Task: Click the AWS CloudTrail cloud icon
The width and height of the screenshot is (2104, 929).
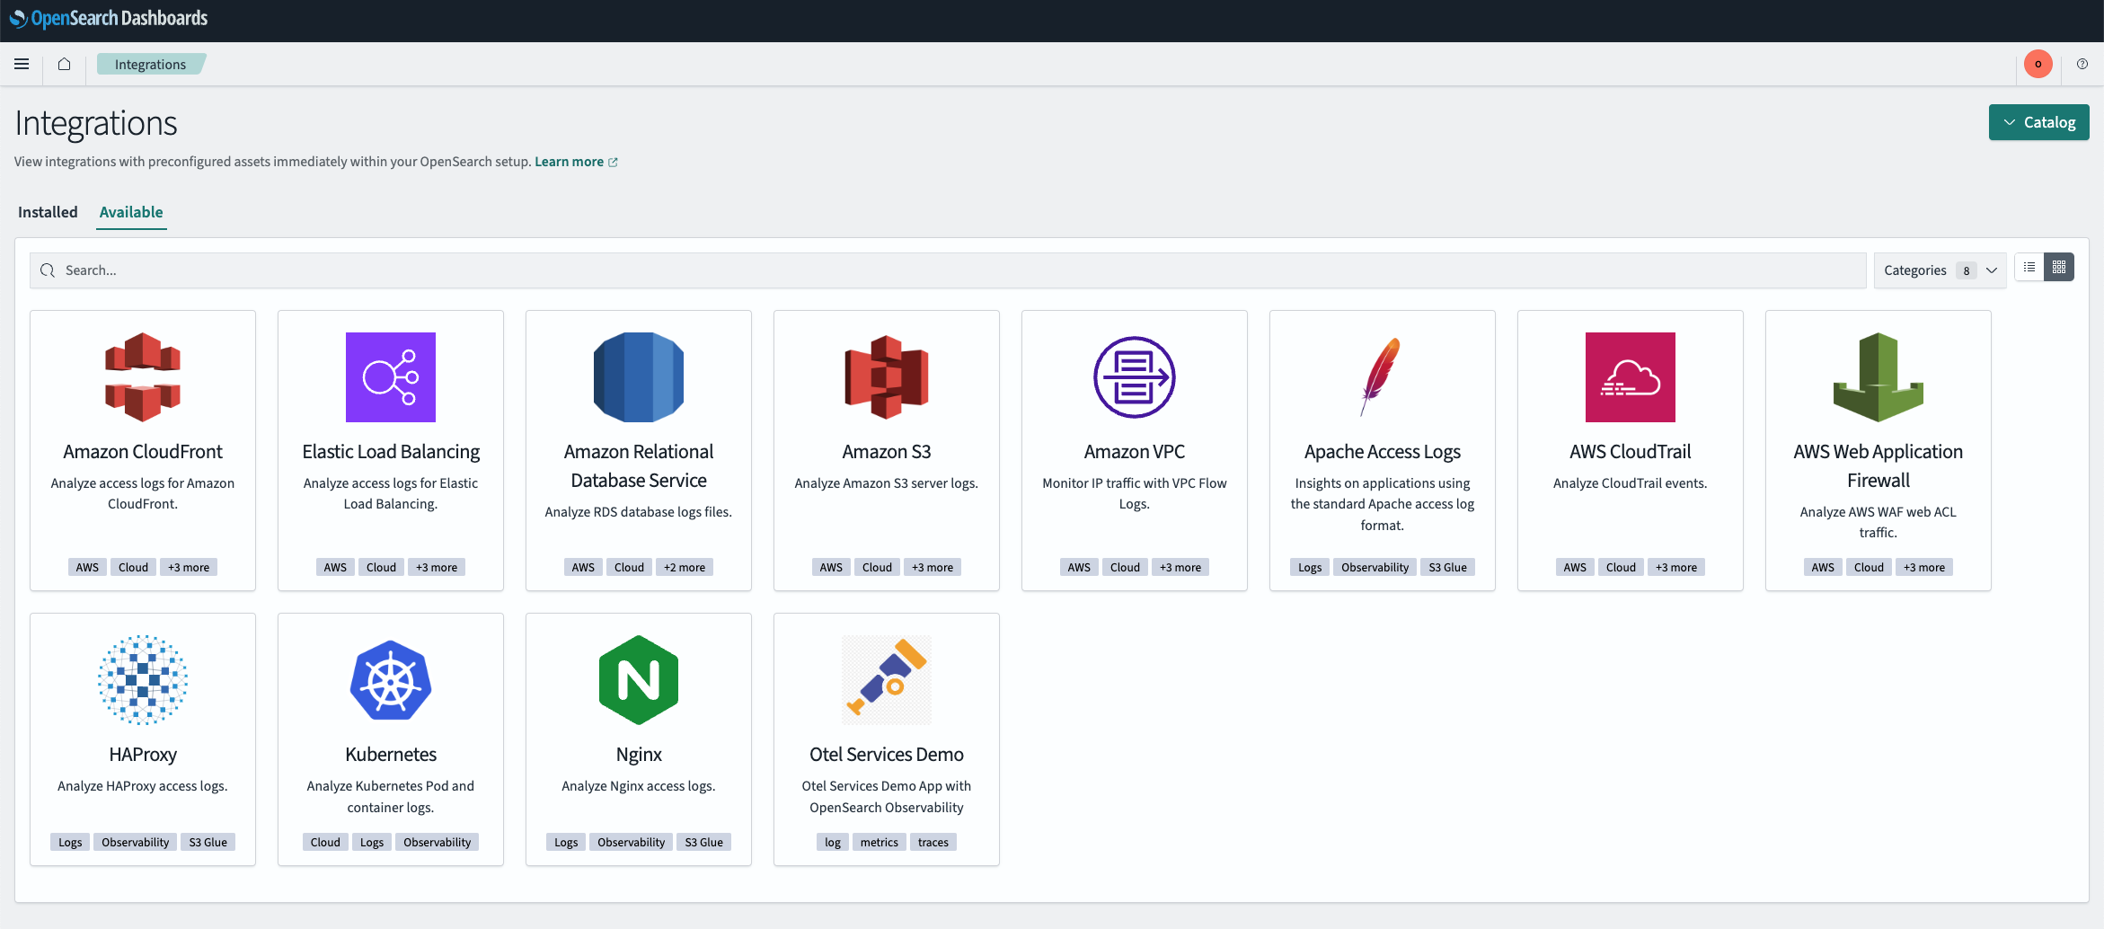Action: tap(1630, 377)
